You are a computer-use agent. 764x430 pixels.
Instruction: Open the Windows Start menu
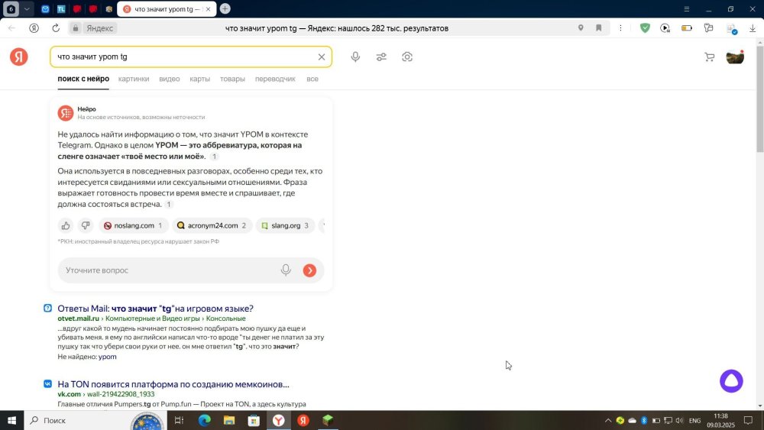[11, 420]
